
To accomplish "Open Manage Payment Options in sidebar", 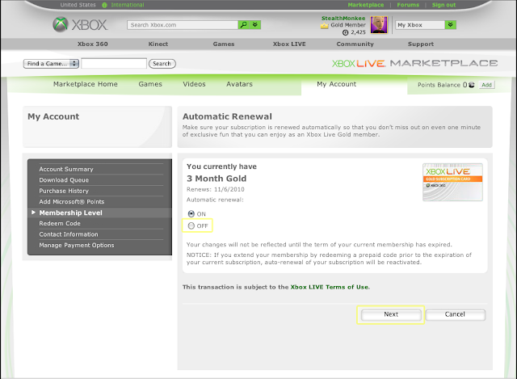I will 77,245.
